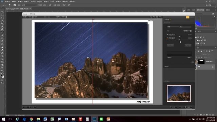Select the Rectangular Marquee tool
217x122 pixels.
point(2,15)
